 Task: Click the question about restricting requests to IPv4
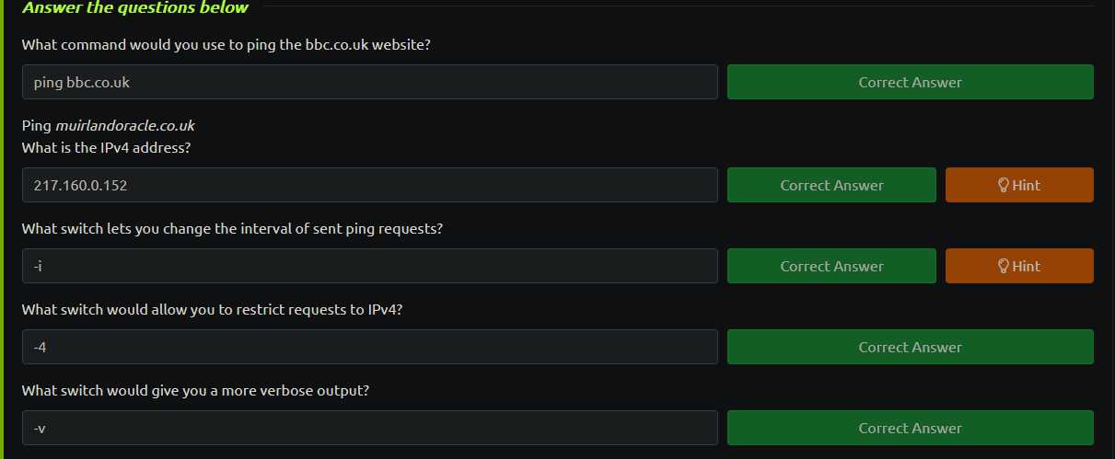click(213, 309)
